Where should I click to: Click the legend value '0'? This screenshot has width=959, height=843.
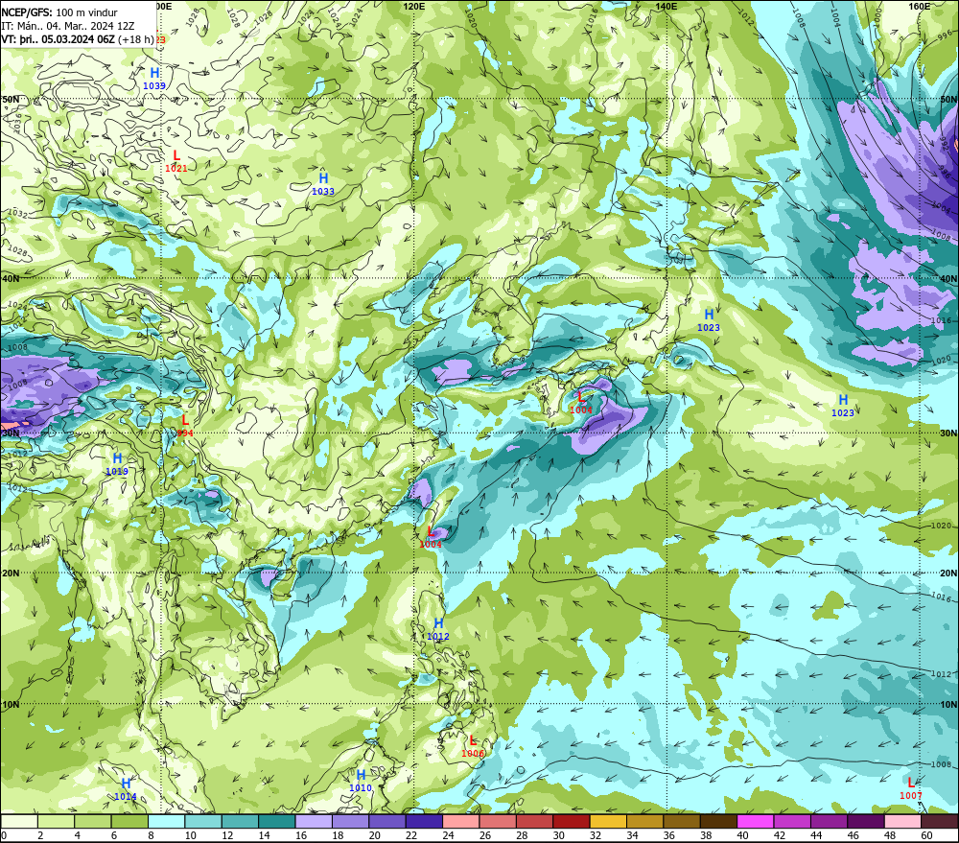coord(4,835)
